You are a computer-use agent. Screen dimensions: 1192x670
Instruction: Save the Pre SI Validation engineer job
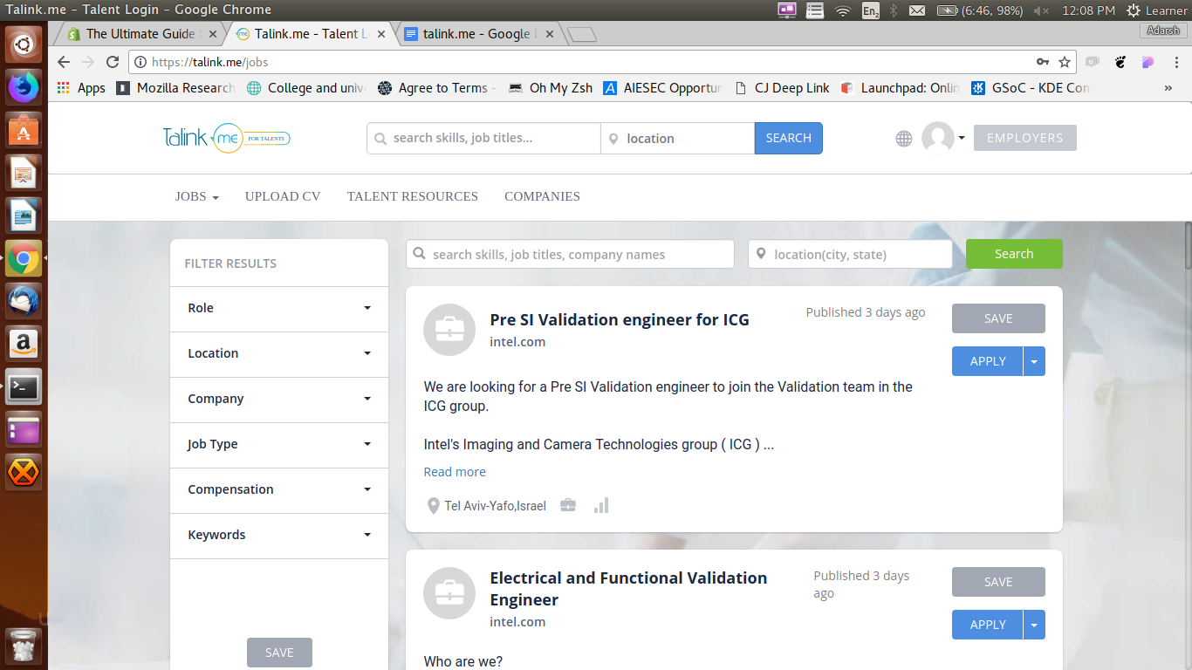[998, 318]
